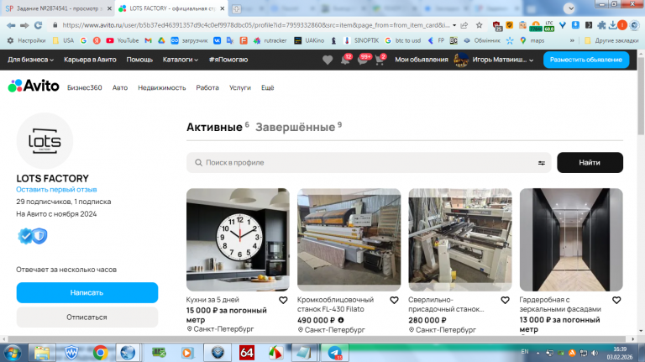Favorite the Кромкооблицовочный станок listing

click(x=394, y=301)
